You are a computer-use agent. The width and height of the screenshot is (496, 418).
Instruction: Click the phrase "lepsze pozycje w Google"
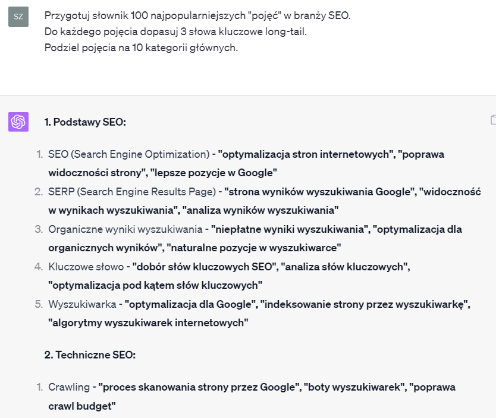pos(214,173)
